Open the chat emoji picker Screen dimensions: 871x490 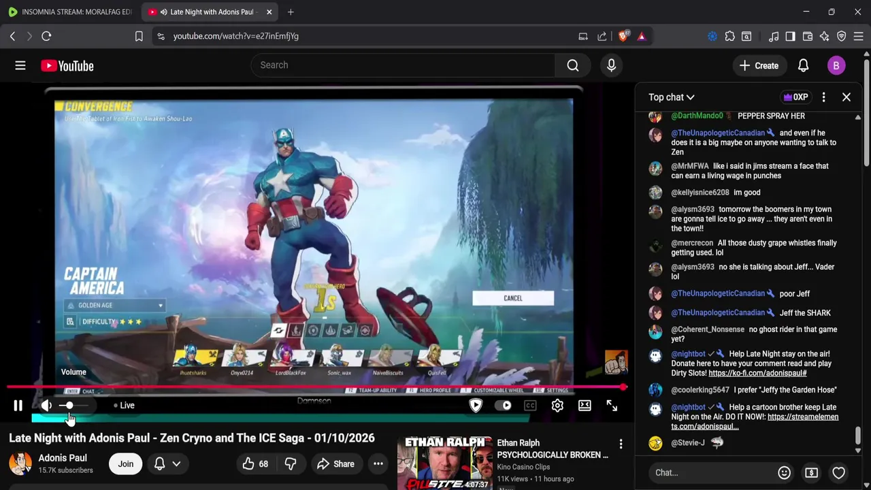(x=784, y=472)
